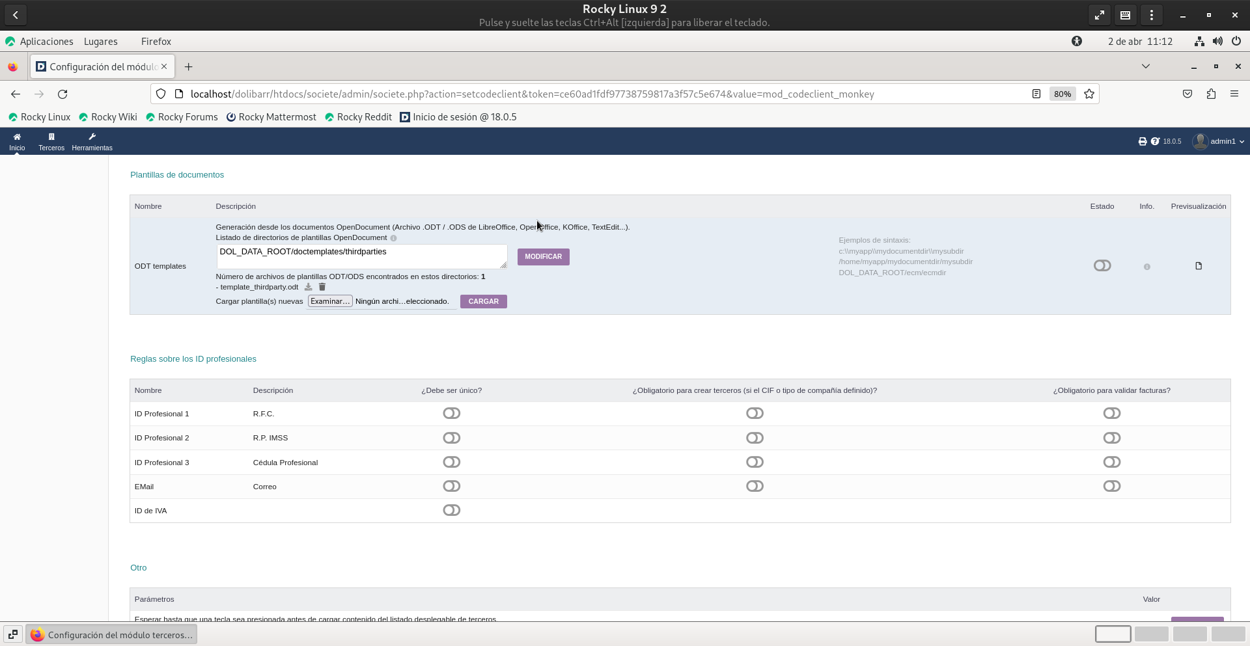The width and height of the screenshot is (1250, 646).
Task: Open the Firefox list all tabs chevron
Action: [x=1146, y=66]
